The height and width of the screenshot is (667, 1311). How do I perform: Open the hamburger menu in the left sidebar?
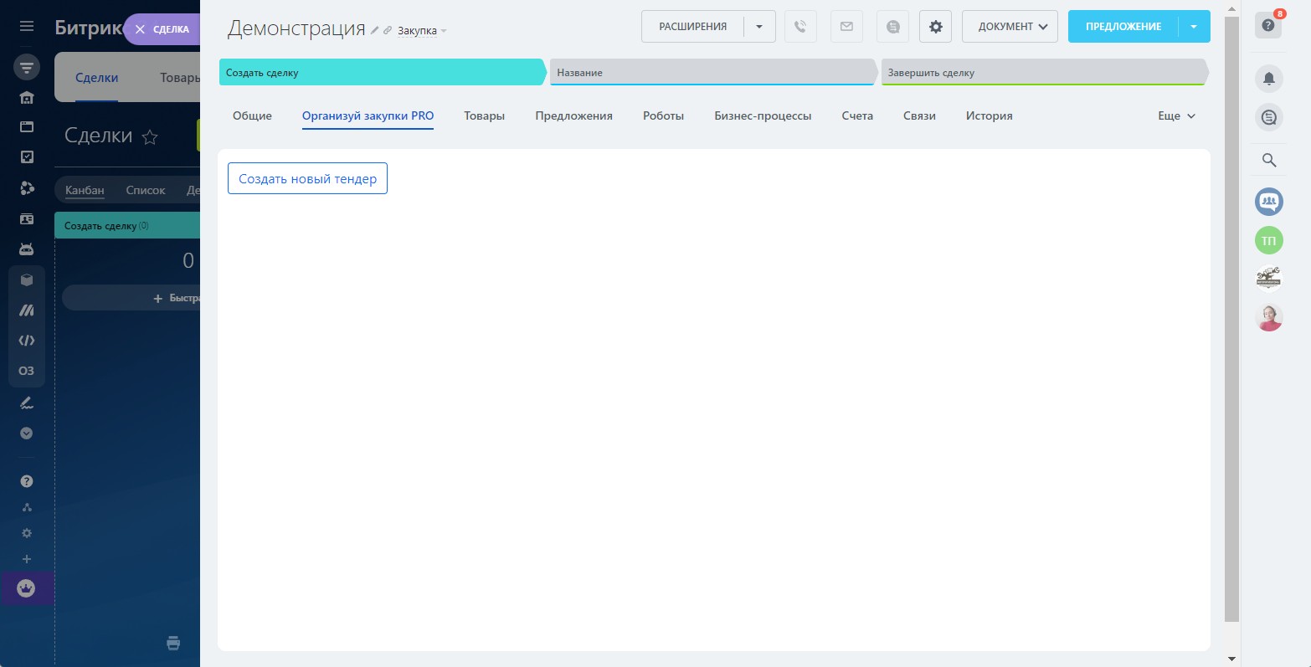(x=27, y=27)
